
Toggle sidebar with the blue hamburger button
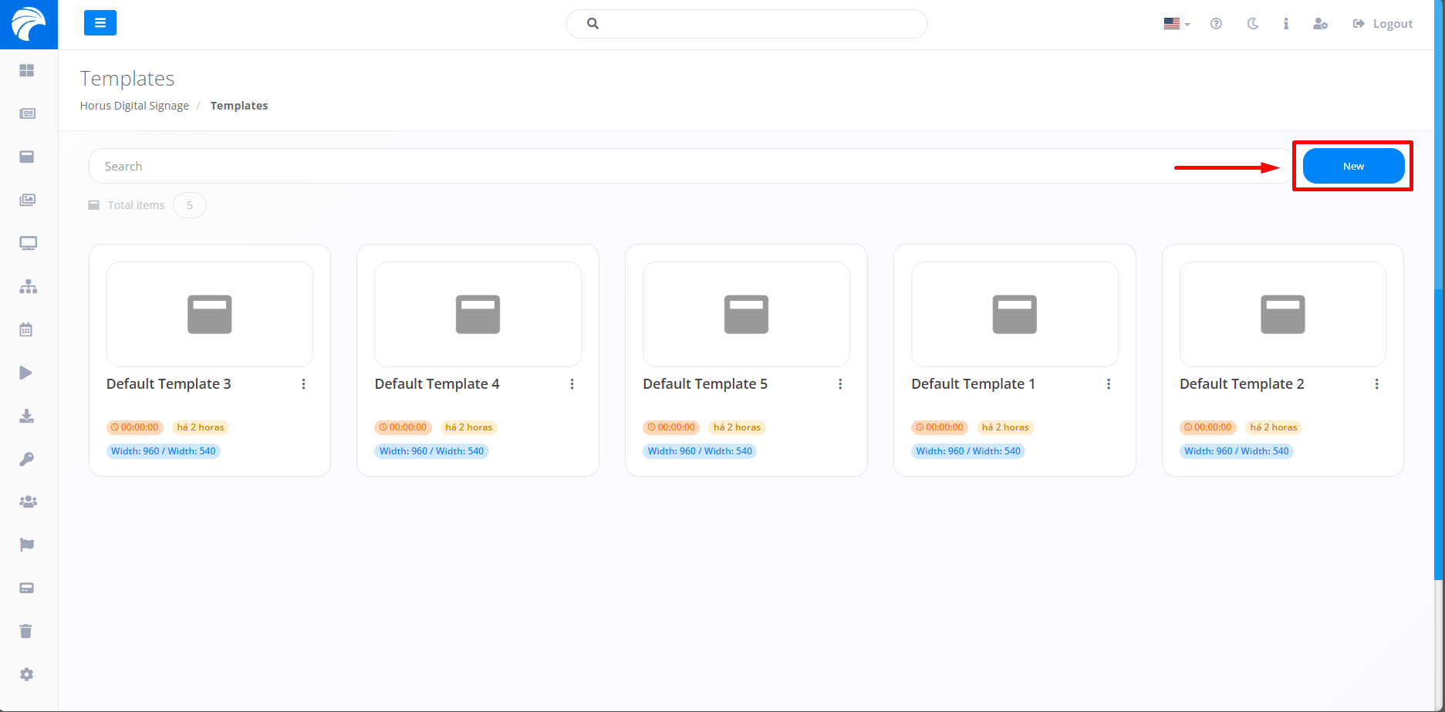click(x=100, y=23)
